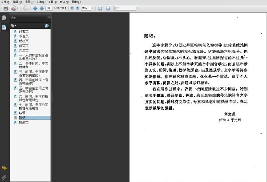Click the new bookmark icon
267x182 pixels.
tap(47, 26)
